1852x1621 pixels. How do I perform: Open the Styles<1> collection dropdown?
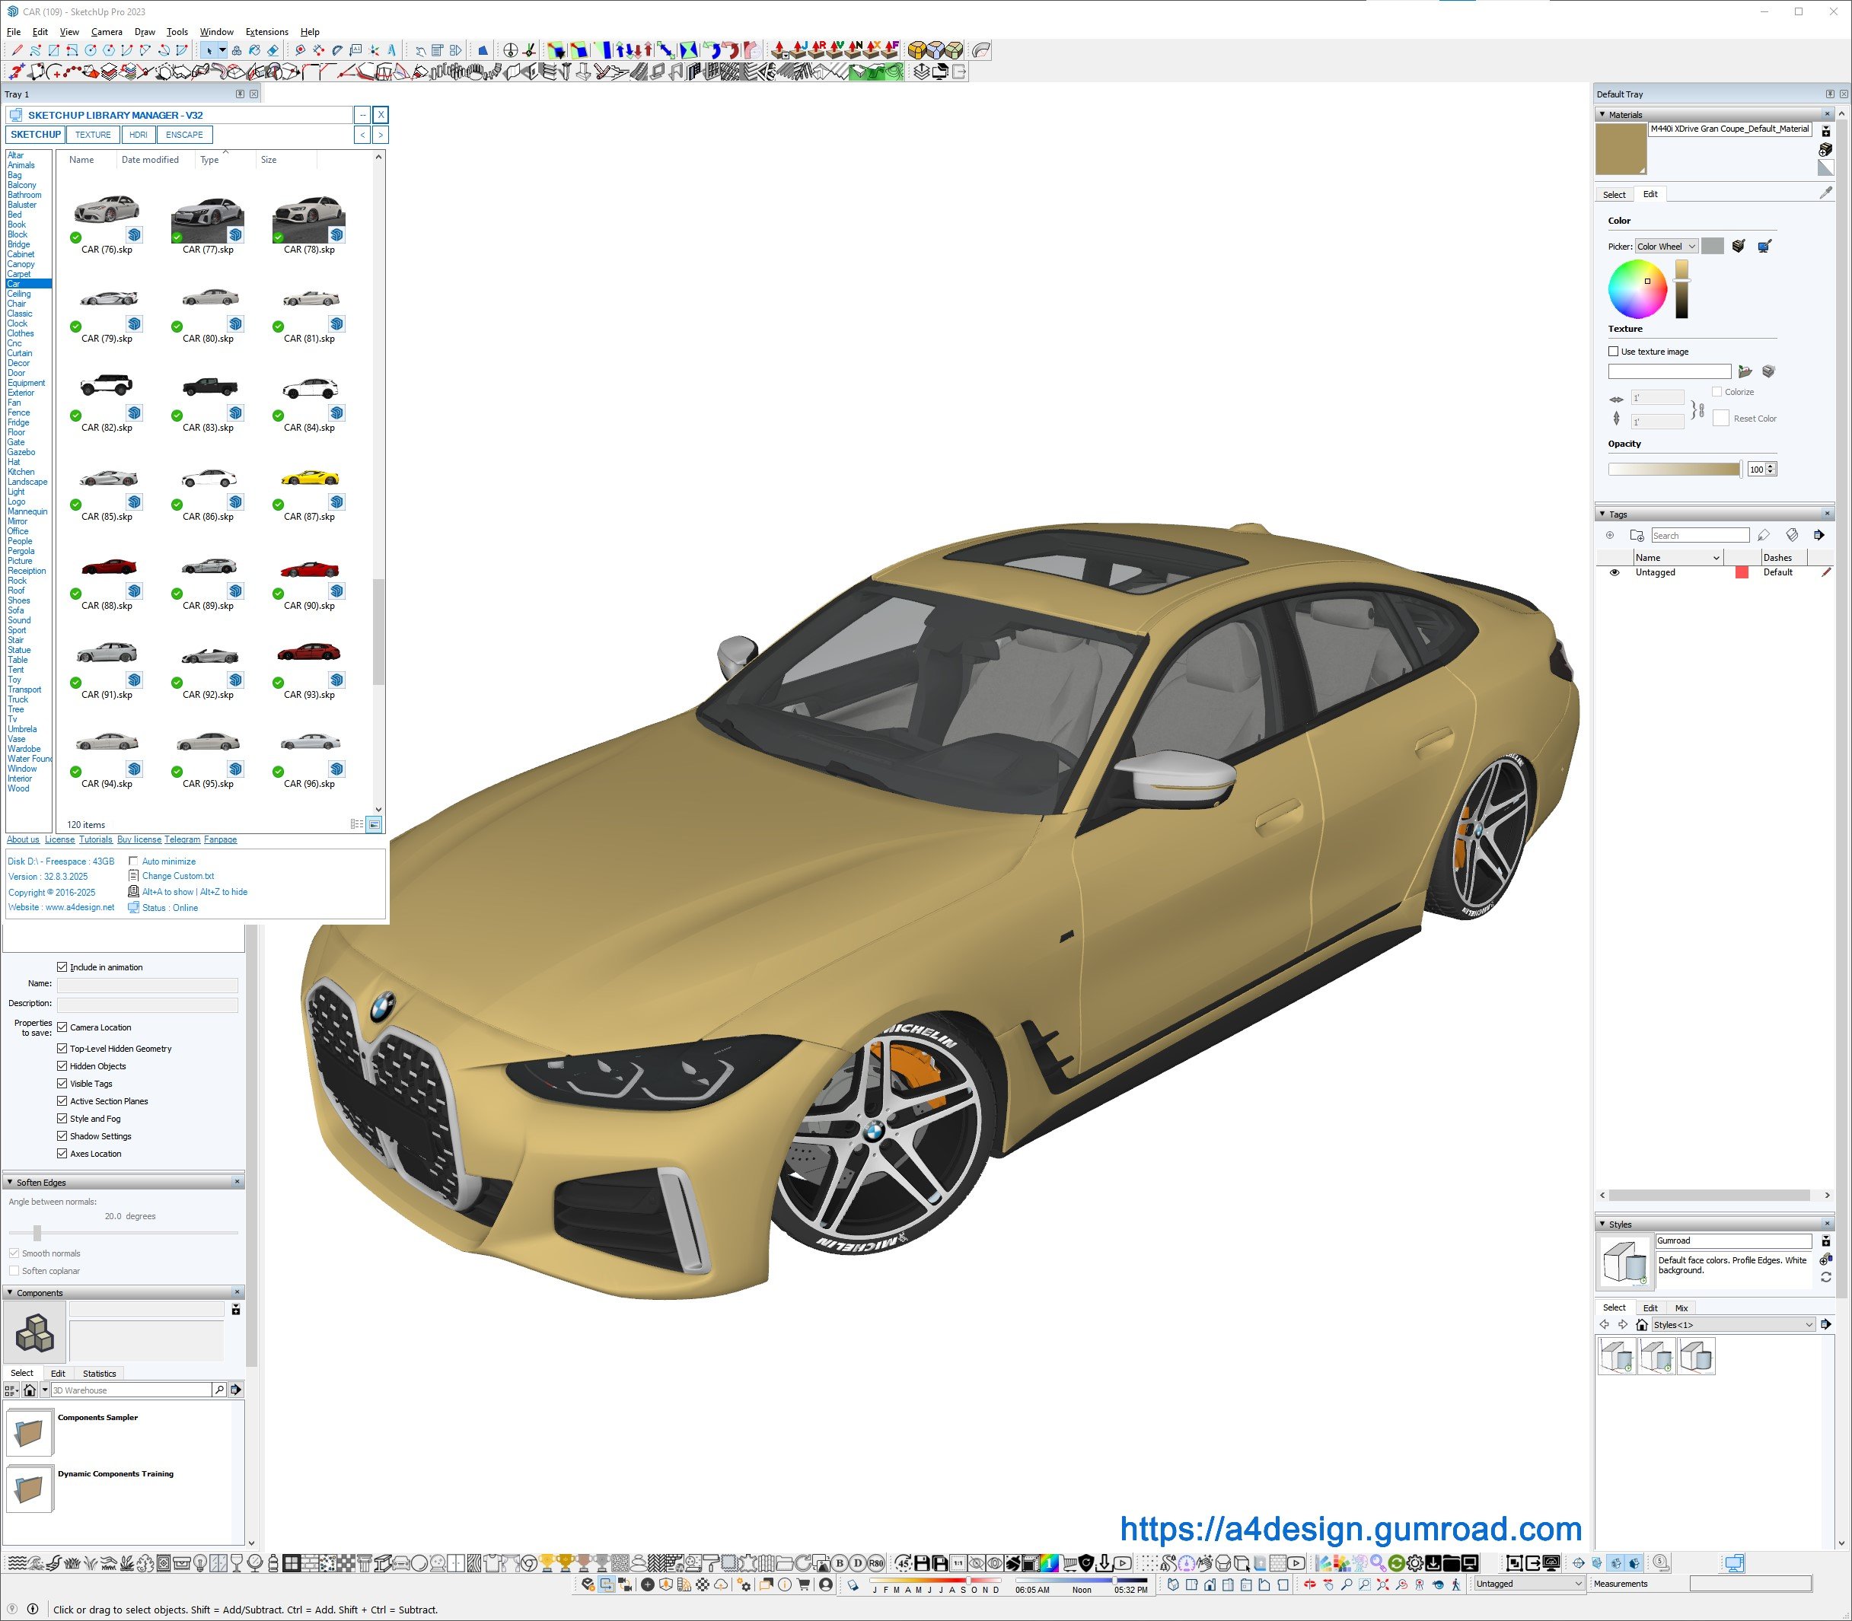[1732, 1325]
